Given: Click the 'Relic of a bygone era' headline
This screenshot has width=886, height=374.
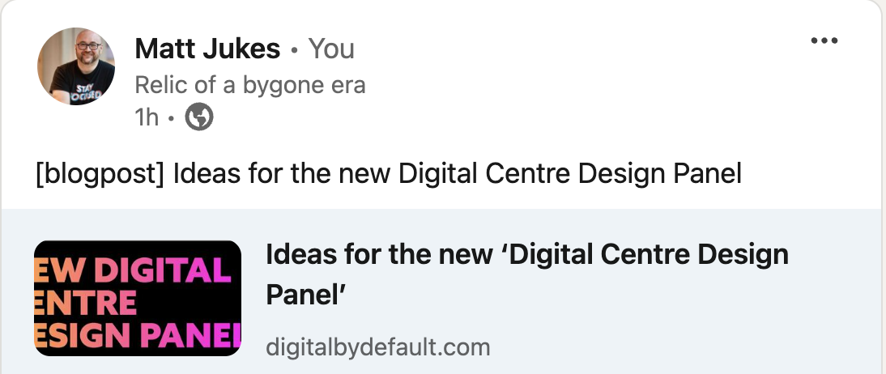Looking at the screenshot, I should [x=250, y=84].
